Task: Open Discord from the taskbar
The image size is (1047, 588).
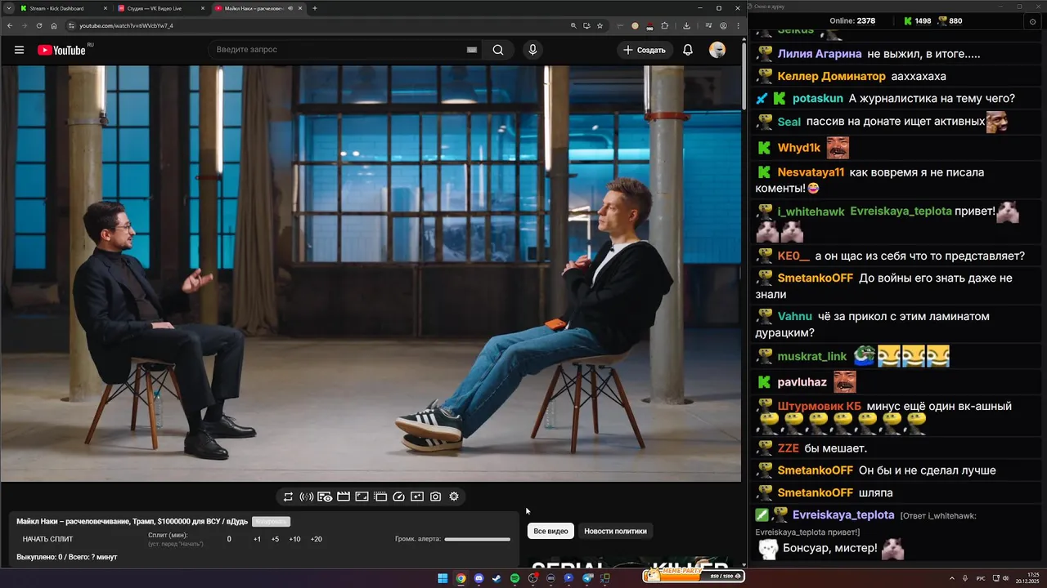Action: tap(479, 578)
